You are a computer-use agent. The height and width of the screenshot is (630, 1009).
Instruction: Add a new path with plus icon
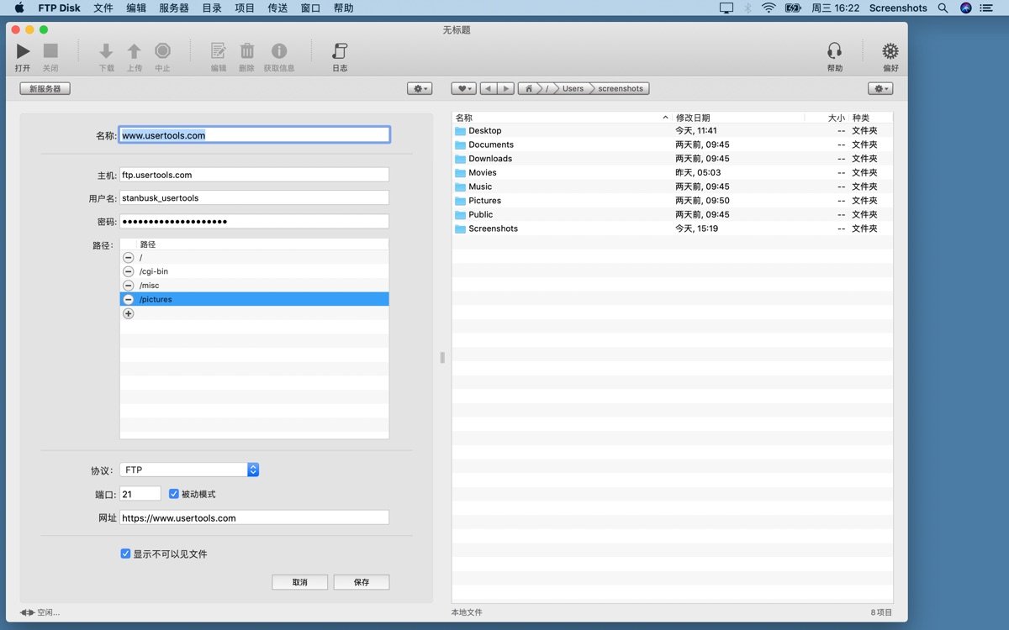(129, 313)
